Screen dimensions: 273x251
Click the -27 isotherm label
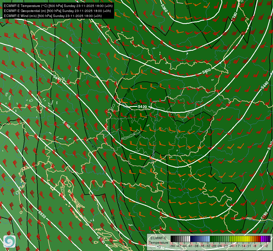tap(94, 147)
